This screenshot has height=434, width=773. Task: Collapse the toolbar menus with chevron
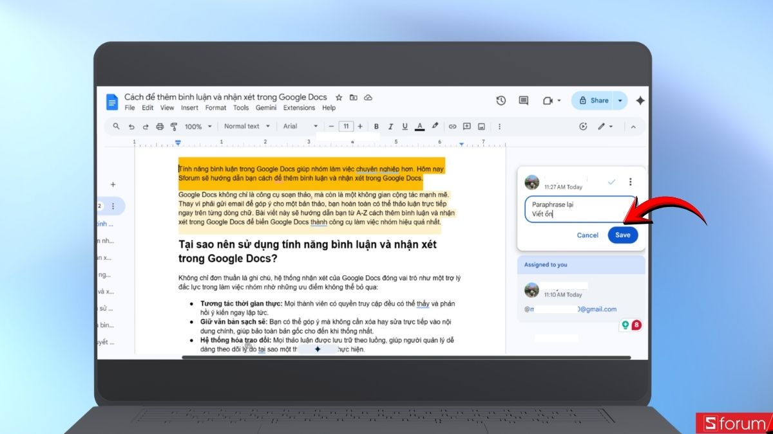coord(633,126)
